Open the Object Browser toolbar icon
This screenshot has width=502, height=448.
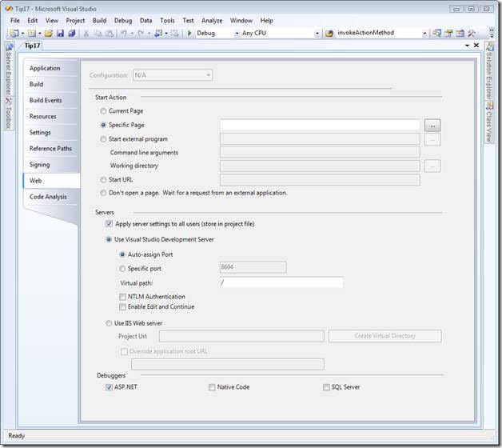[460, 33]
